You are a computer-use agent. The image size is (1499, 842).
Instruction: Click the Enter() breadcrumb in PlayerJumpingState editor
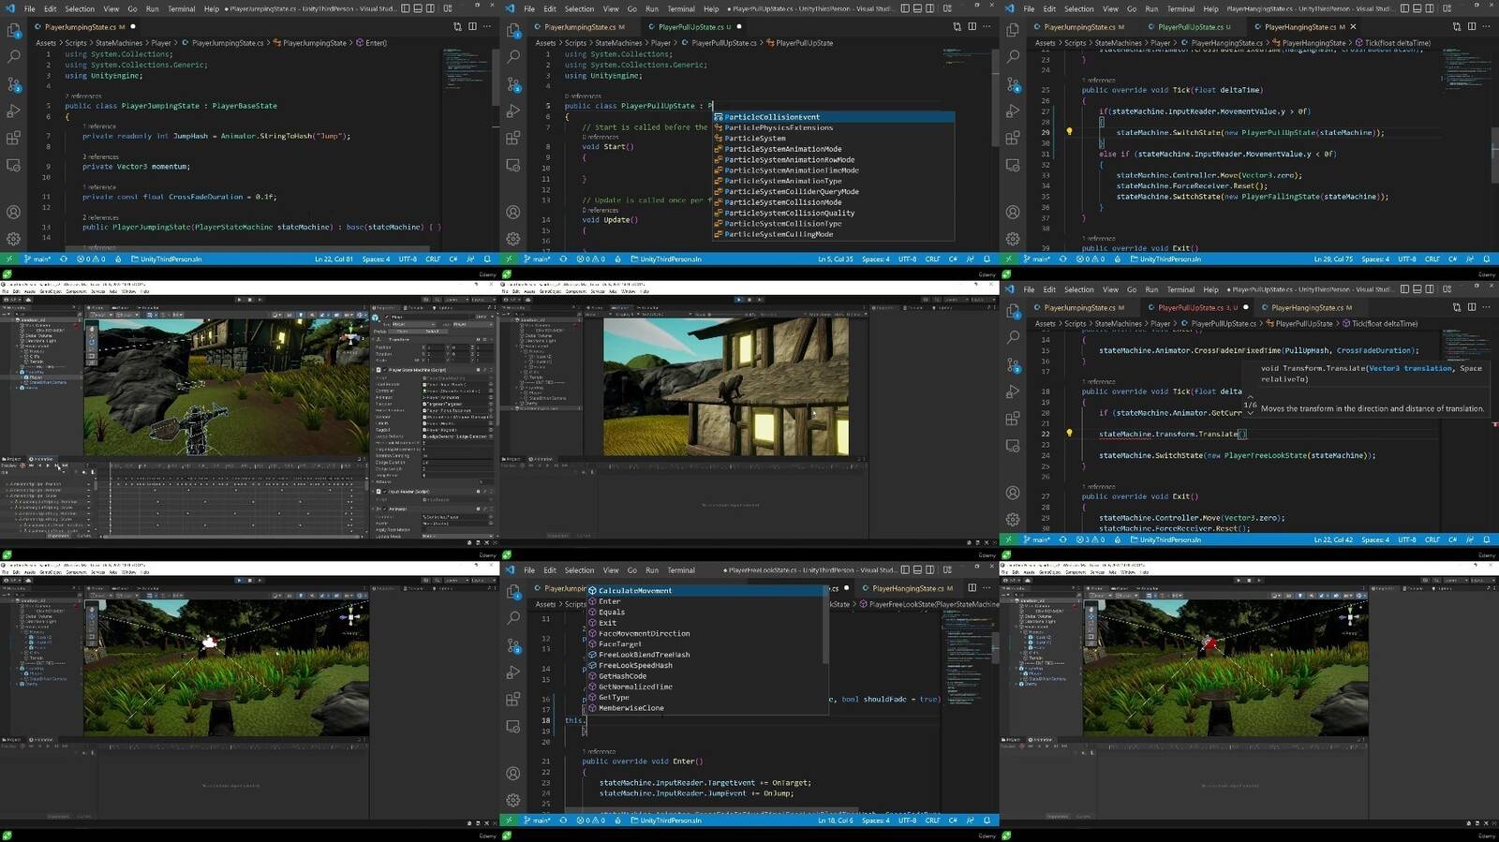click(x=375, y=43)
